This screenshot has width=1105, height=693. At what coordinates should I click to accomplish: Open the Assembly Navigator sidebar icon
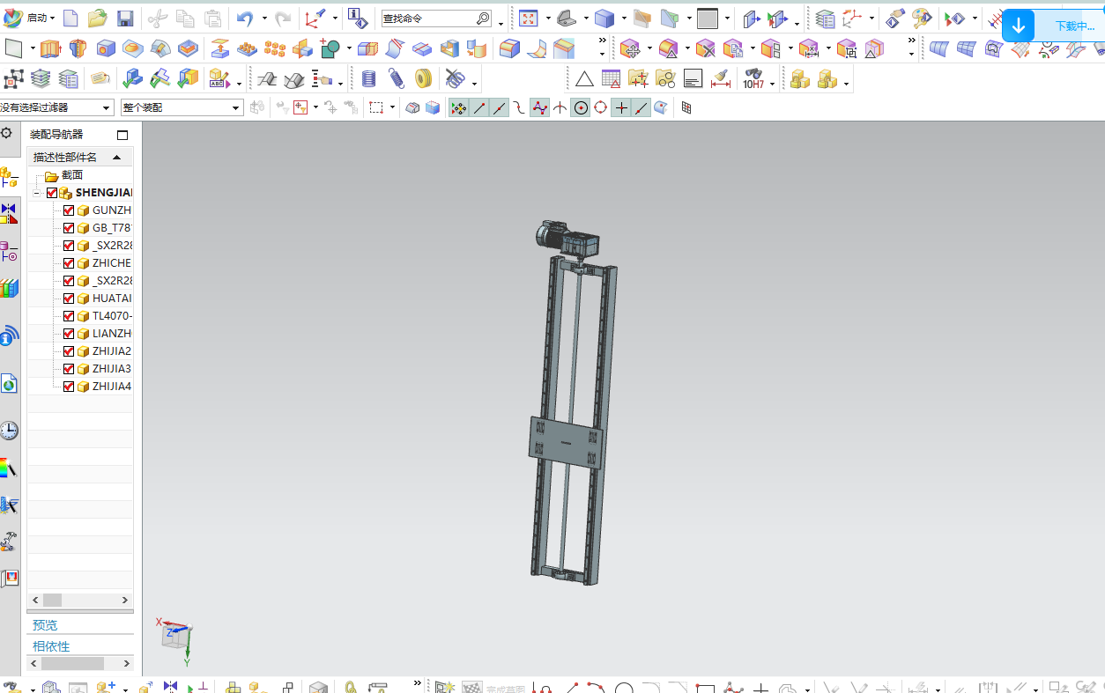tap(9, 178)
